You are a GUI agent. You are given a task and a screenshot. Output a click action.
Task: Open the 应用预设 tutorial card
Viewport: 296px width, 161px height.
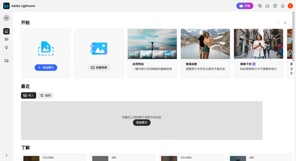click(x=152, y=54)
